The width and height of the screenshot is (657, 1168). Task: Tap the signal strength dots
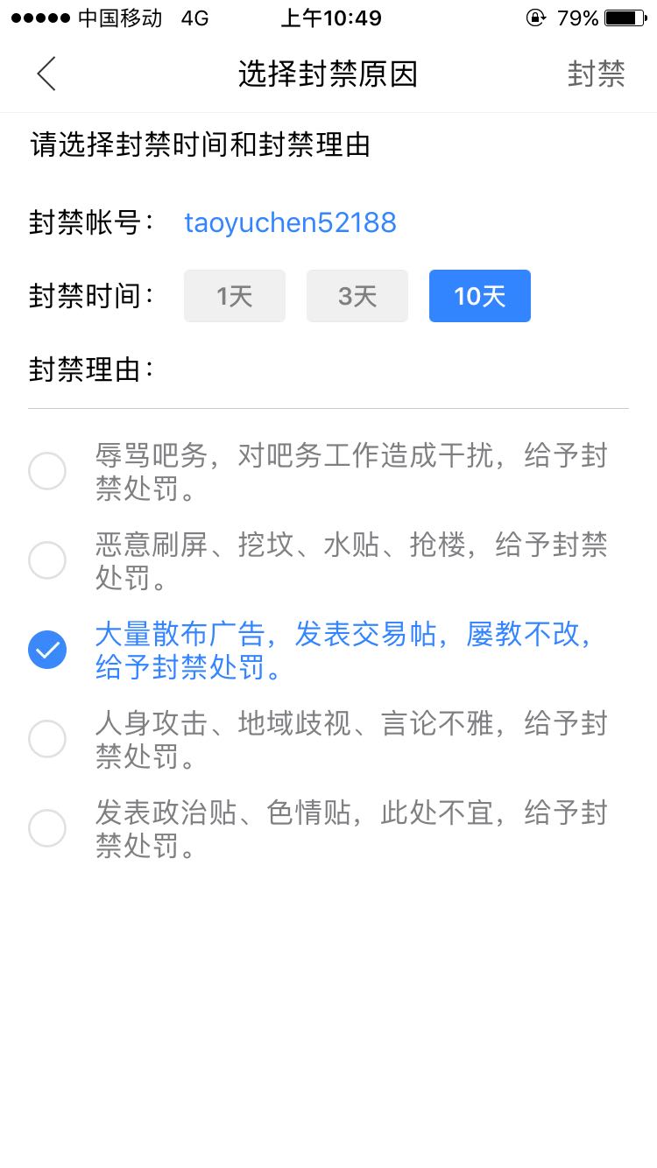(40, 18)
